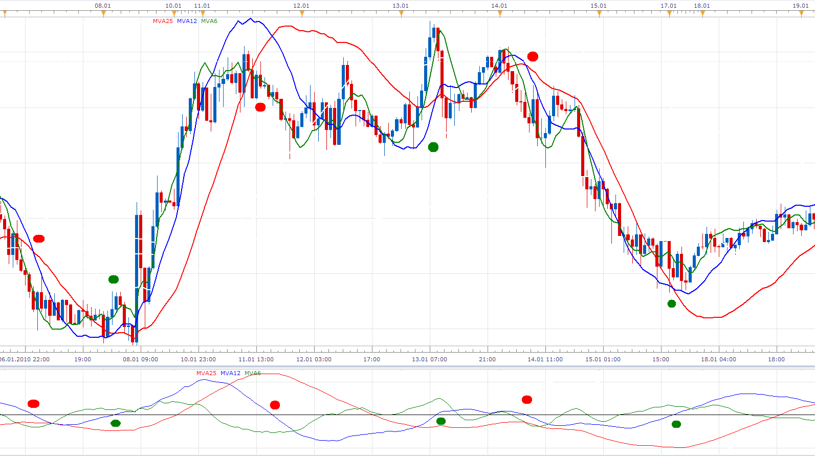815x456 pixels.
Task: Click red signal dot above the 14.01 price peak
Action: [533, 56]
